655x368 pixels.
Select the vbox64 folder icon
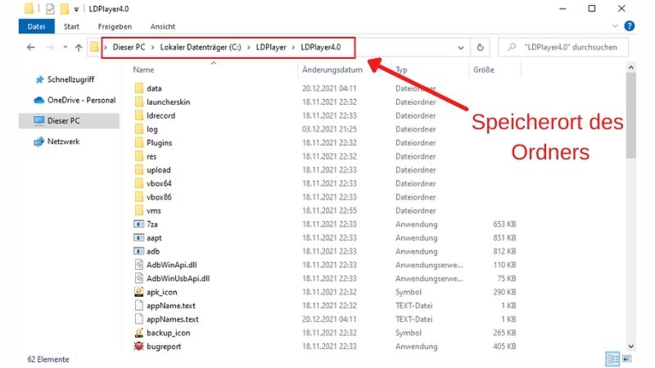coord(139,183)
